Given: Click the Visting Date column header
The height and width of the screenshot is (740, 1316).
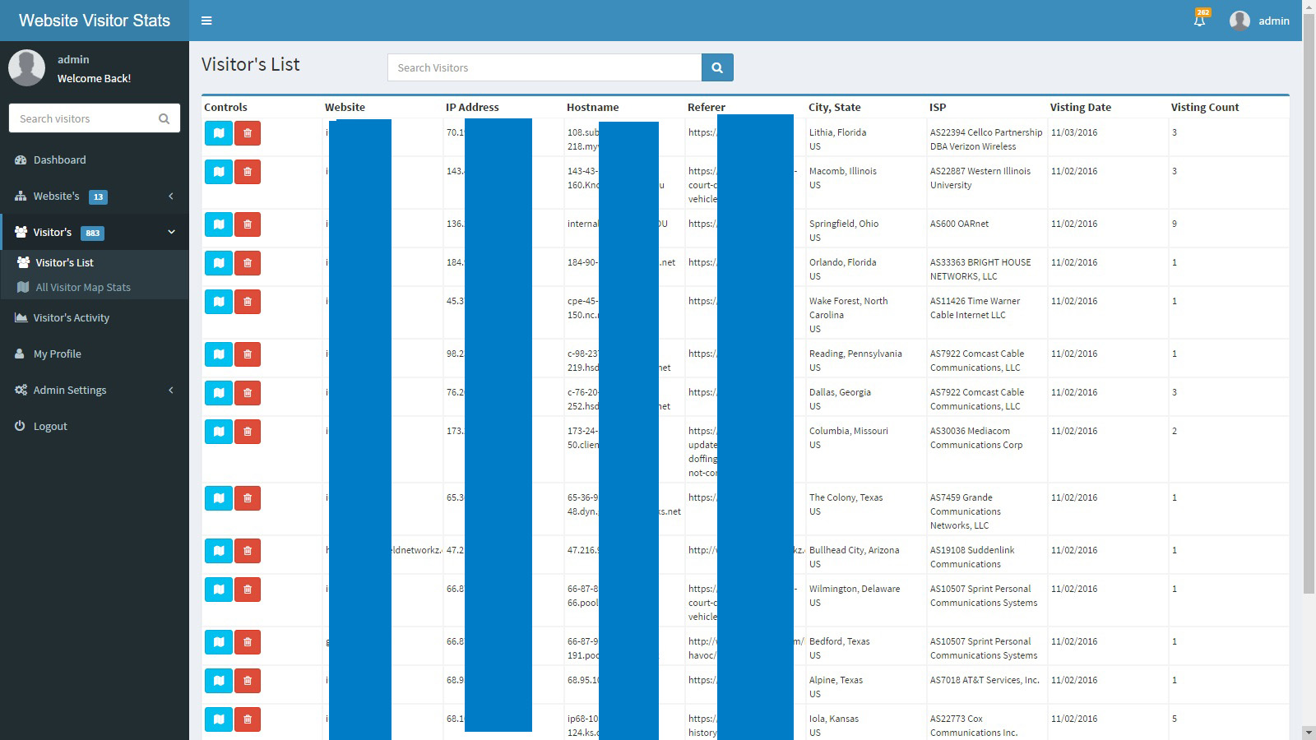Looking at the screenshot, I should [1080, 107].
